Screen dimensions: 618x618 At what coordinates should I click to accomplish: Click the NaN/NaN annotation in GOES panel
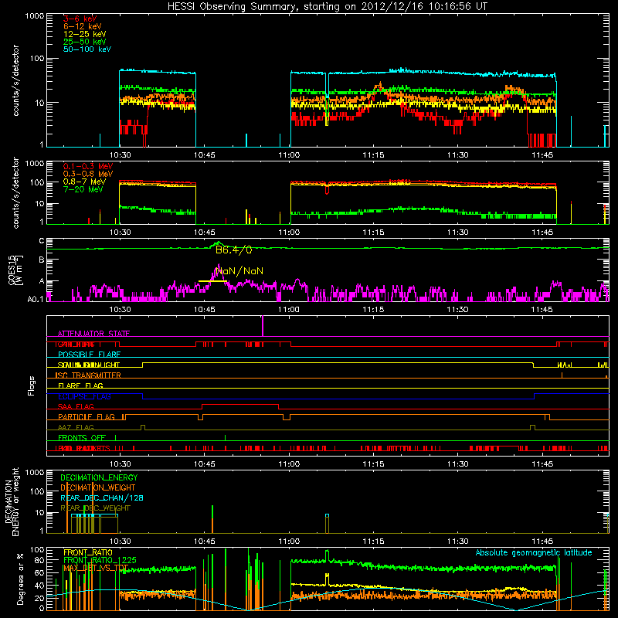point(239,271)
